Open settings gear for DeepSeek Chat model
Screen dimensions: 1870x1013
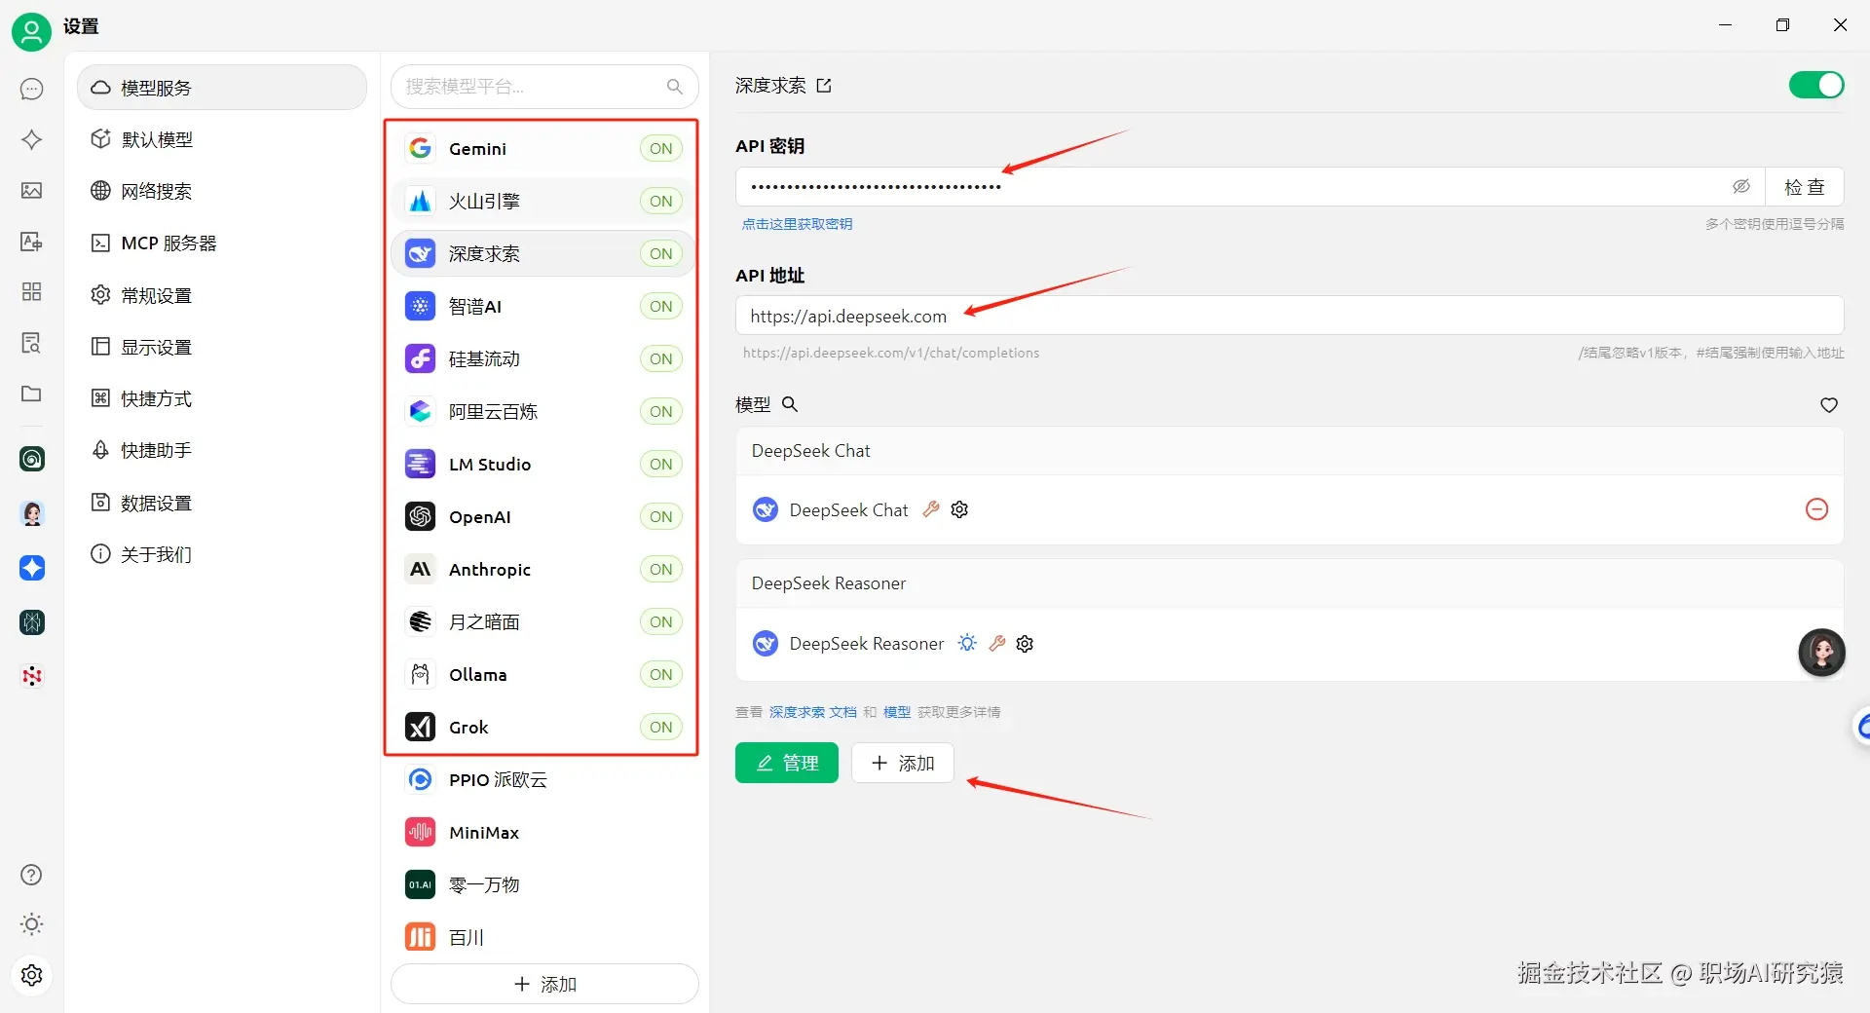coord(959,509)
